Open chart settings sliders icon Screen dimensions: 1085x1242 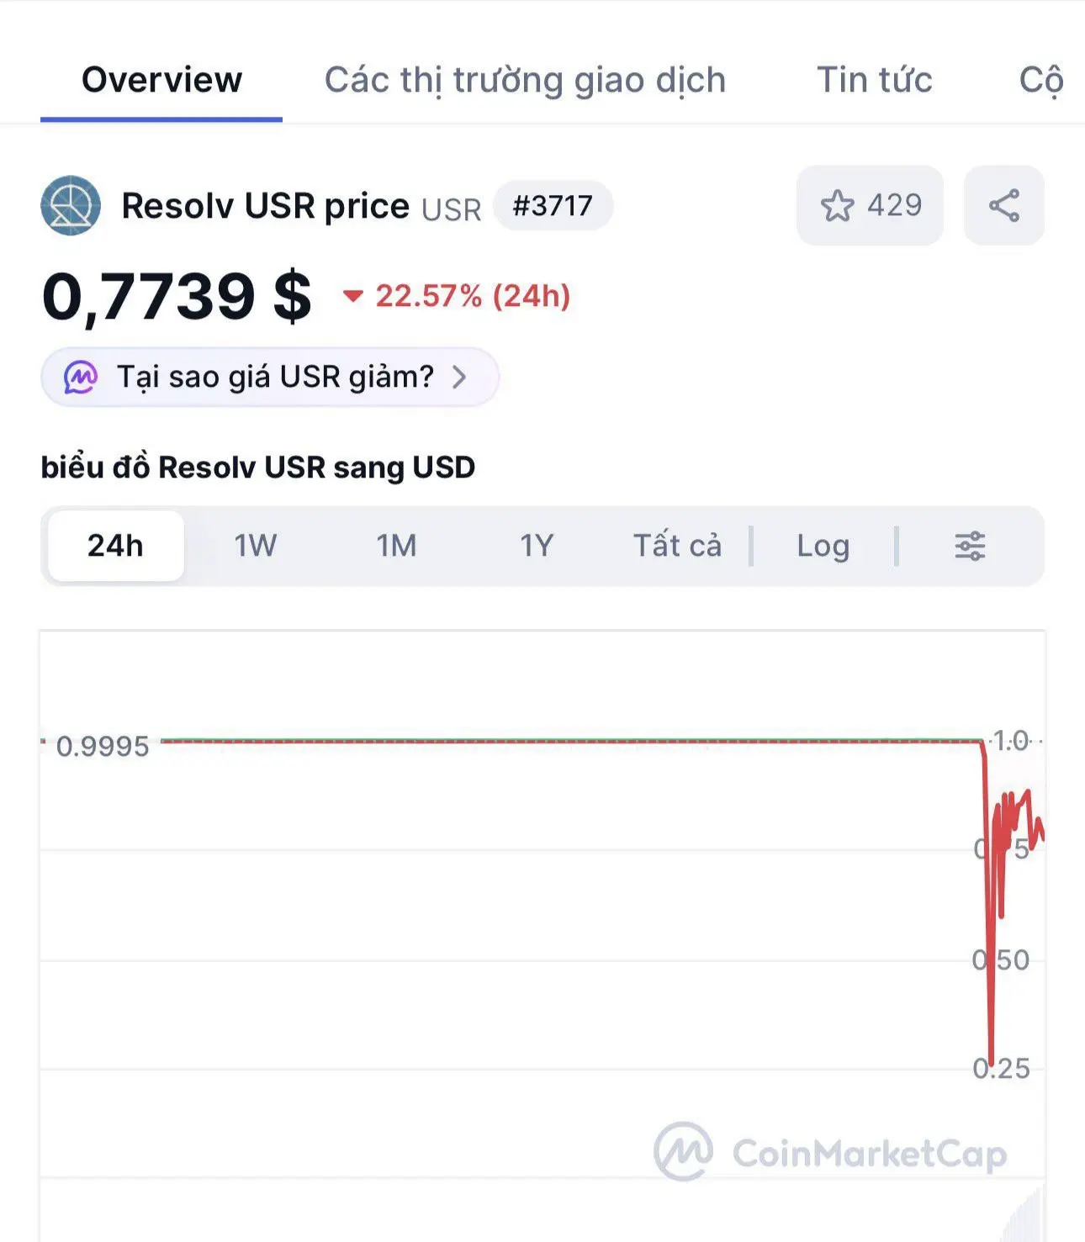point(970,546)
